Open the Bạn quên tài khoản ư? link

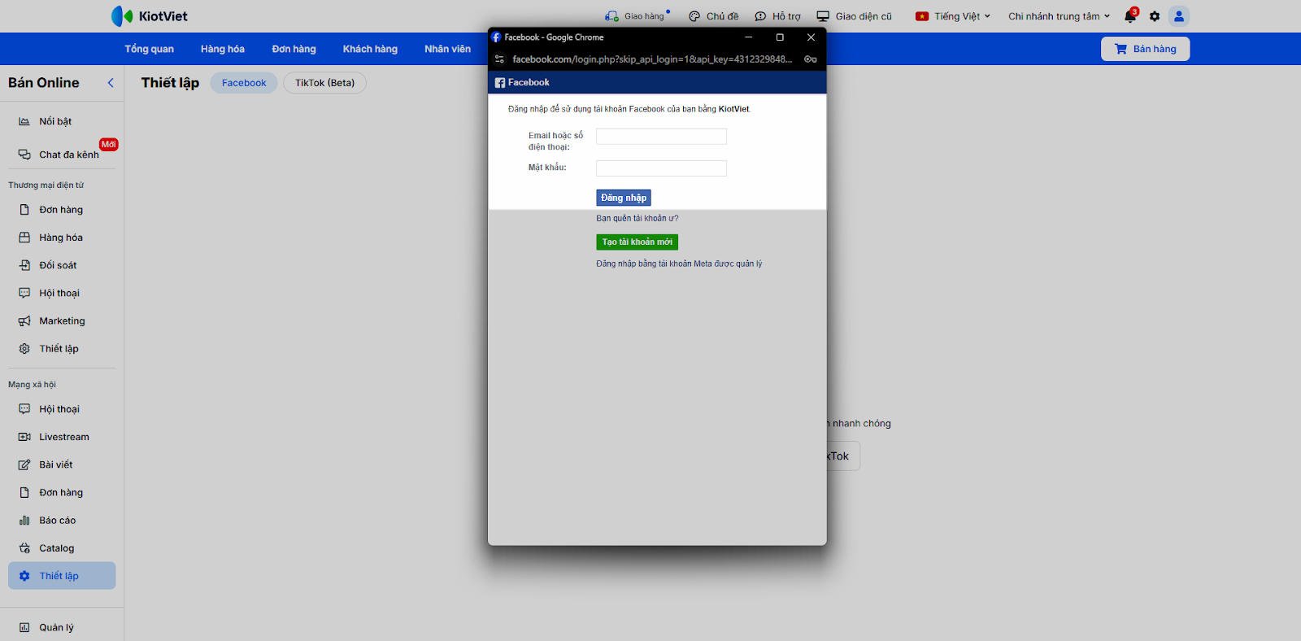point(637,218)
